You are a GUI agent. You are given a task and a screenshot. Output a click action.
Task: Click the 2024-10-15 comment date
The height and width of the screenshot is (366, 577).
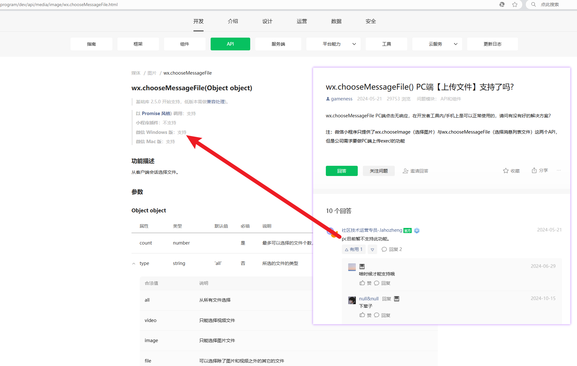pyautogui.click(x=543, y=298)
